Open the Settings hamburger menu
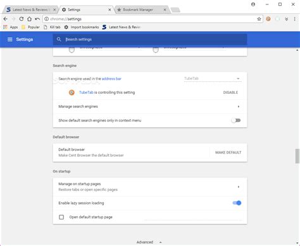The image size is (300, 246). tap(10, 39)
